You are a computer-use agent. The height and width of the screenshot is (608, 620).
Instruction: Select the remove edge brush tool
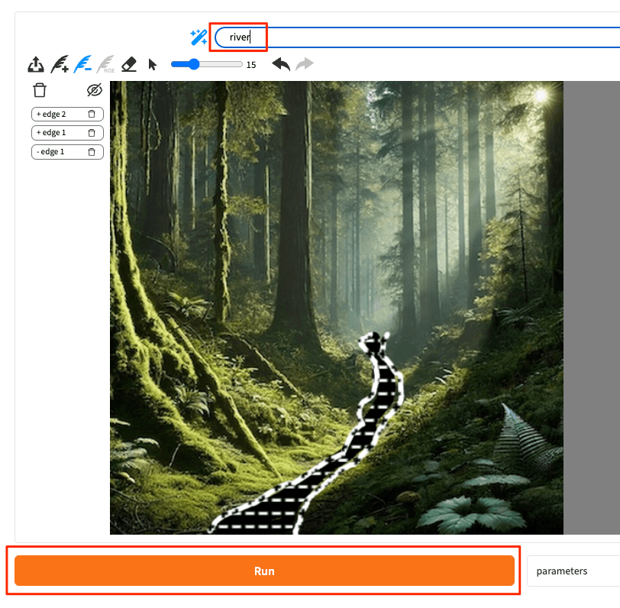tap(83, 64)
